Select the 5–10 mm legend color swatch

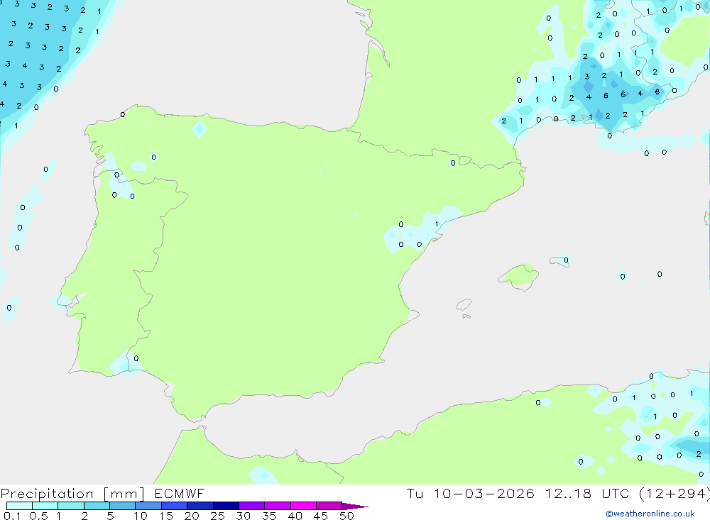[x=122, y=506]
